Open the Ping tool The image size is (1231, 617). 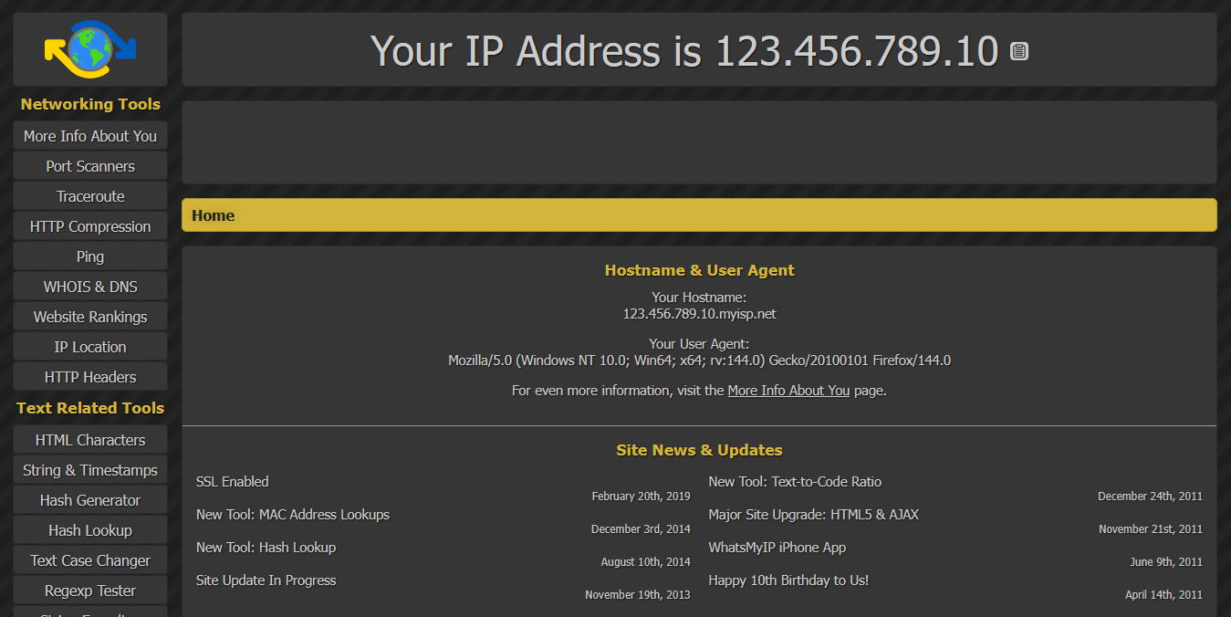pos(90,256)
